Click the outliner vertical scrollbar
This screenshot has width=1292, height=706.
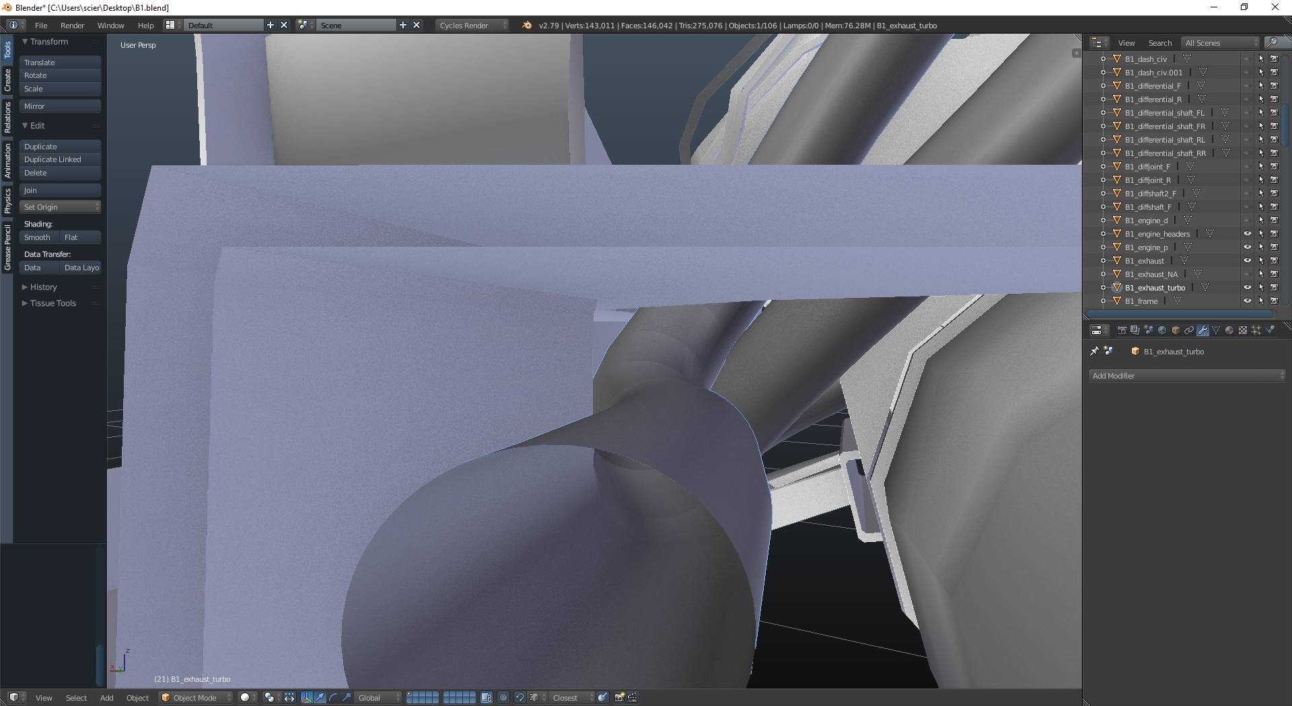[1285, 124]
